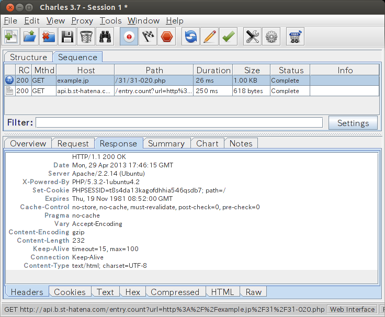Click the Close Session icon
This screenshot has width=385, height=317.
(49, 37)
